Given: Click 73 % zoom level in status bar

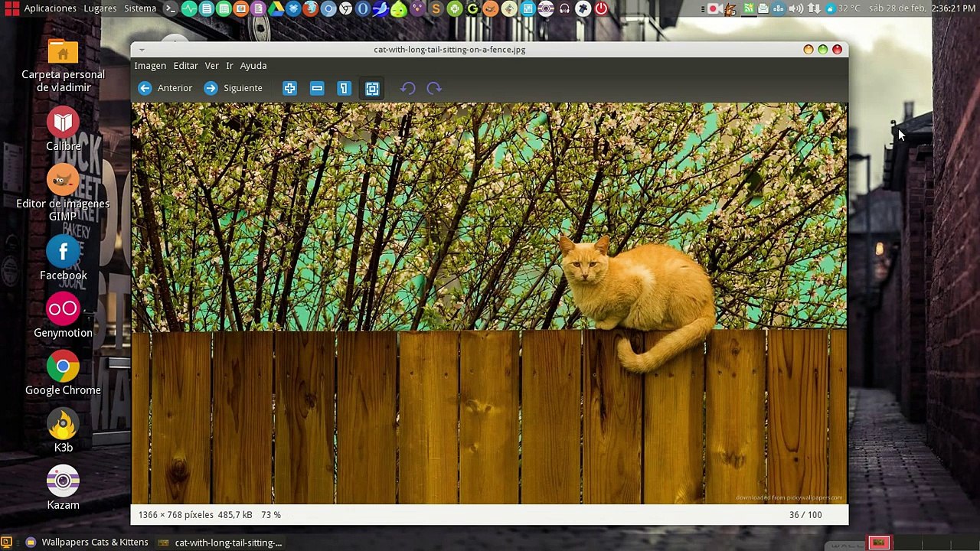Looking at the screenshot, I should tap(271, 515).
